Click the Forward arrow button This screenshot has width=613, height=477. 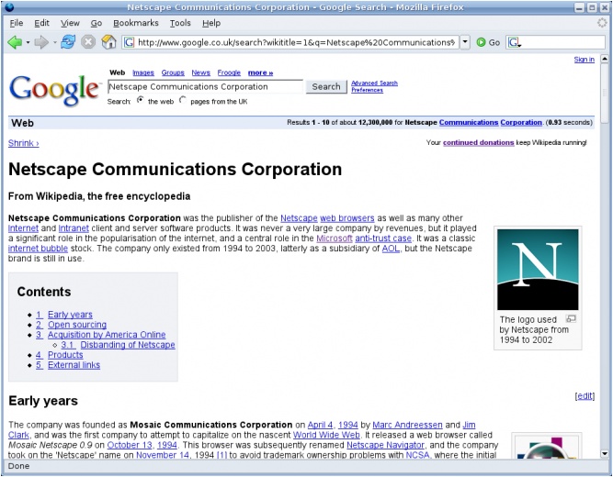(x=41, y=42)
